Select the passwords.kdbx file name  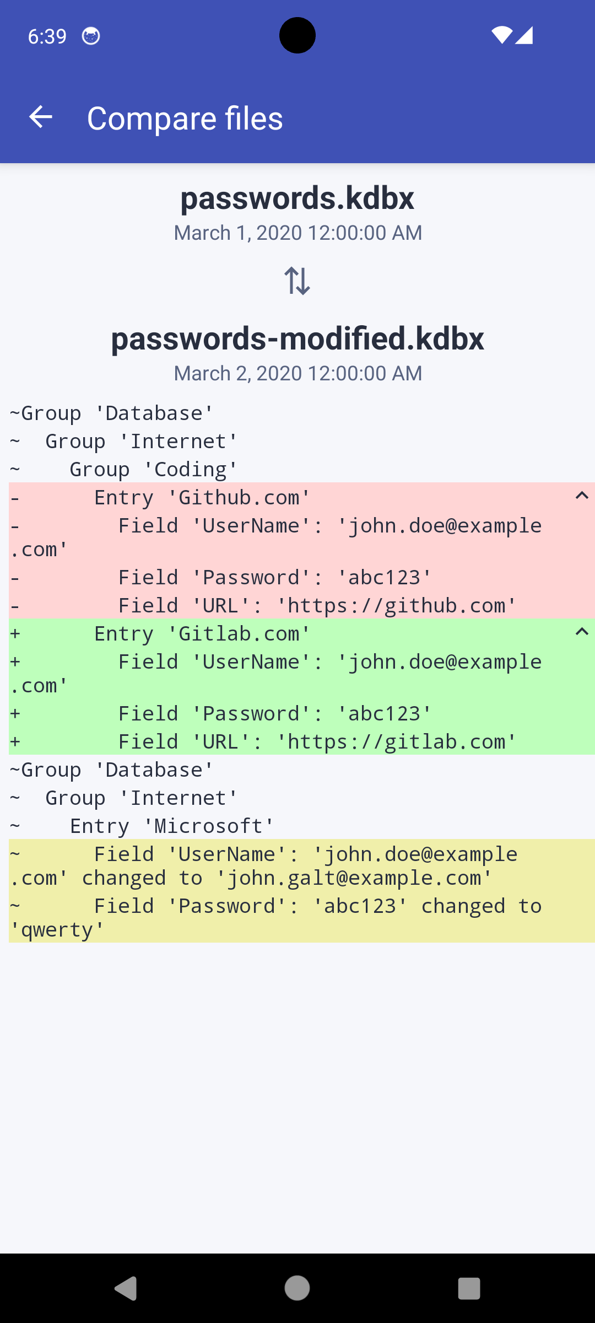(297, 198)
